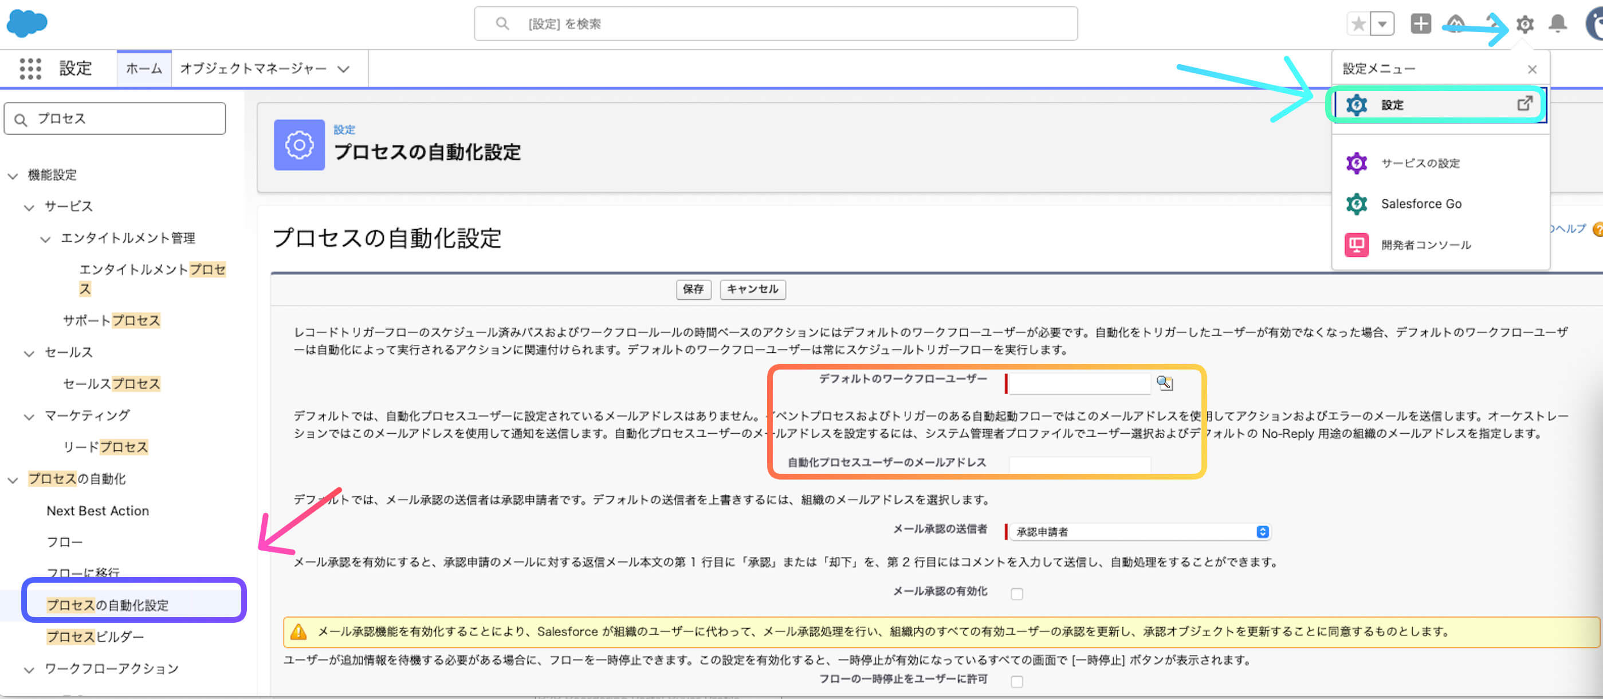
Task: Open エンタイトルメントプロセス in the tree
Action: pyautogui.click(x=152, y=279)
